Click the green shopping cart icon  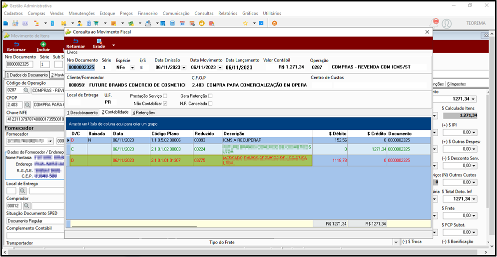(x=96, y=23)
